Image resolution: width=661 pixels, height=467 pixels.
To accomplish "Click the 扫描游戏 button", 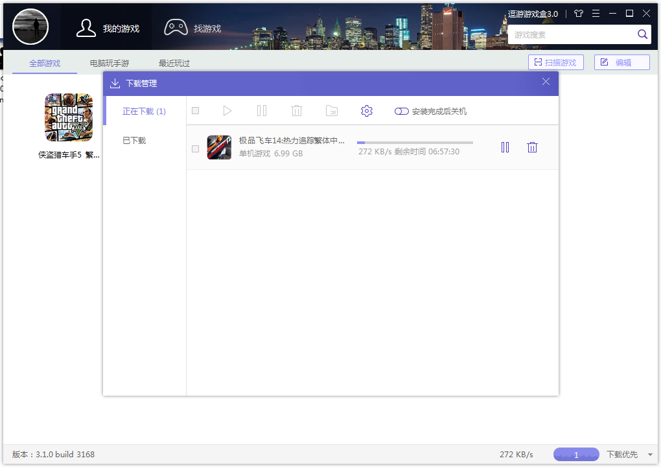I will 555,62.
